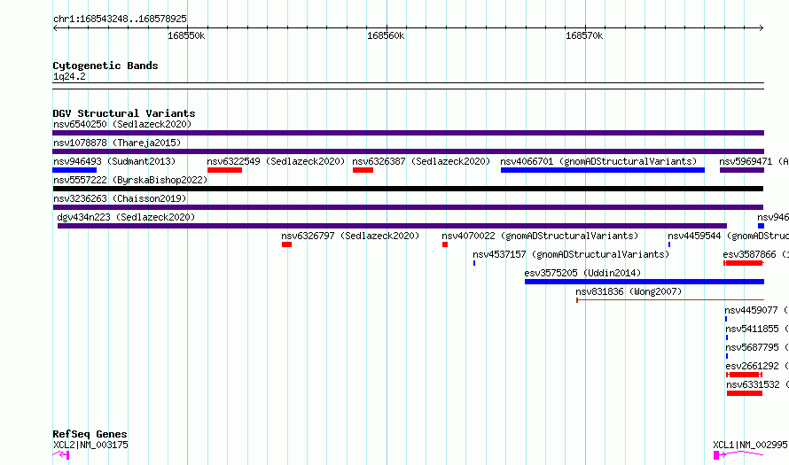
Task: Click the chr1:168543248..168578925 coordinates text
Action: click(120, 19)
